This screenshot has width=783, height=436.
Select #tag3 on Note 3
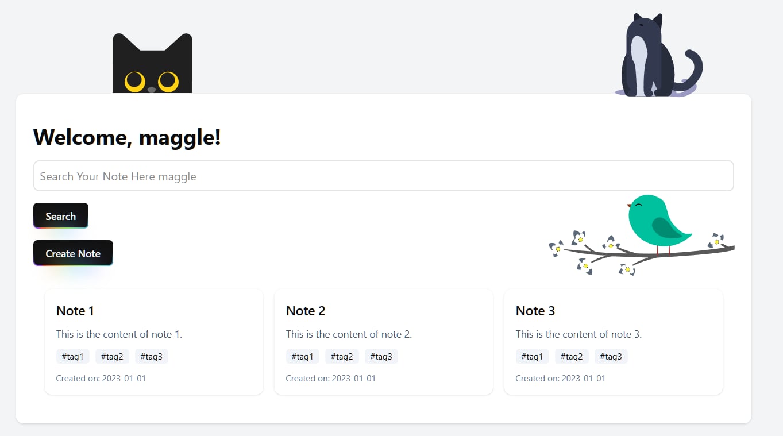611,357
